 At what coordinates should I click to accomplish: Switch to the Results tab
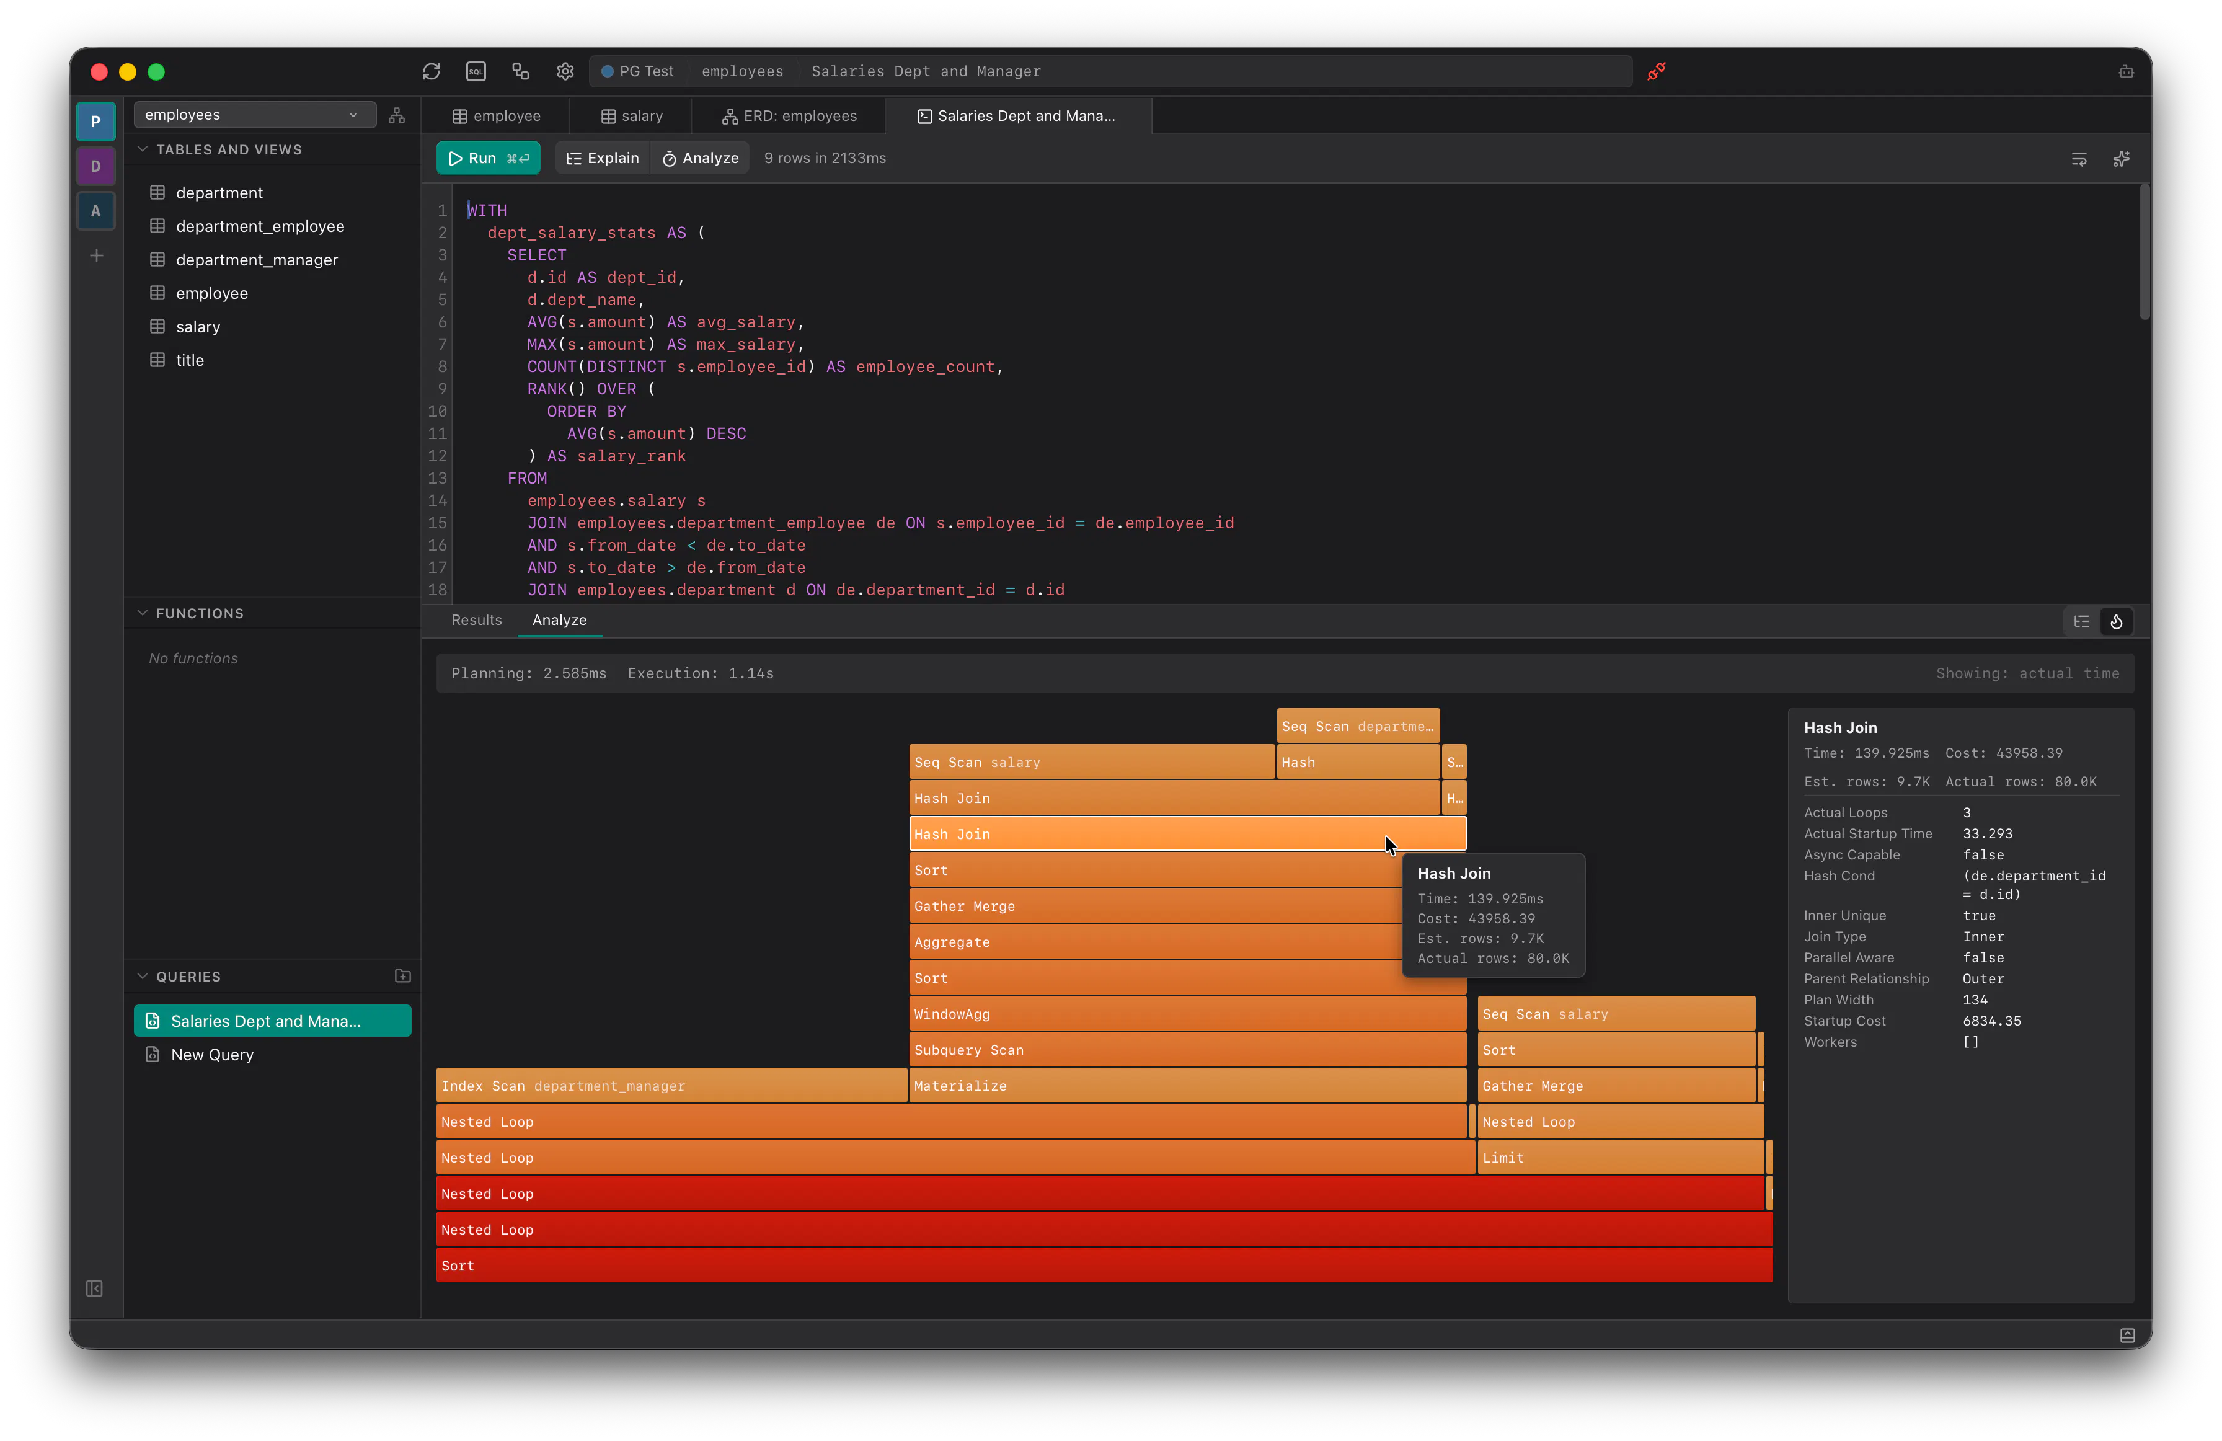pos(476,620)
